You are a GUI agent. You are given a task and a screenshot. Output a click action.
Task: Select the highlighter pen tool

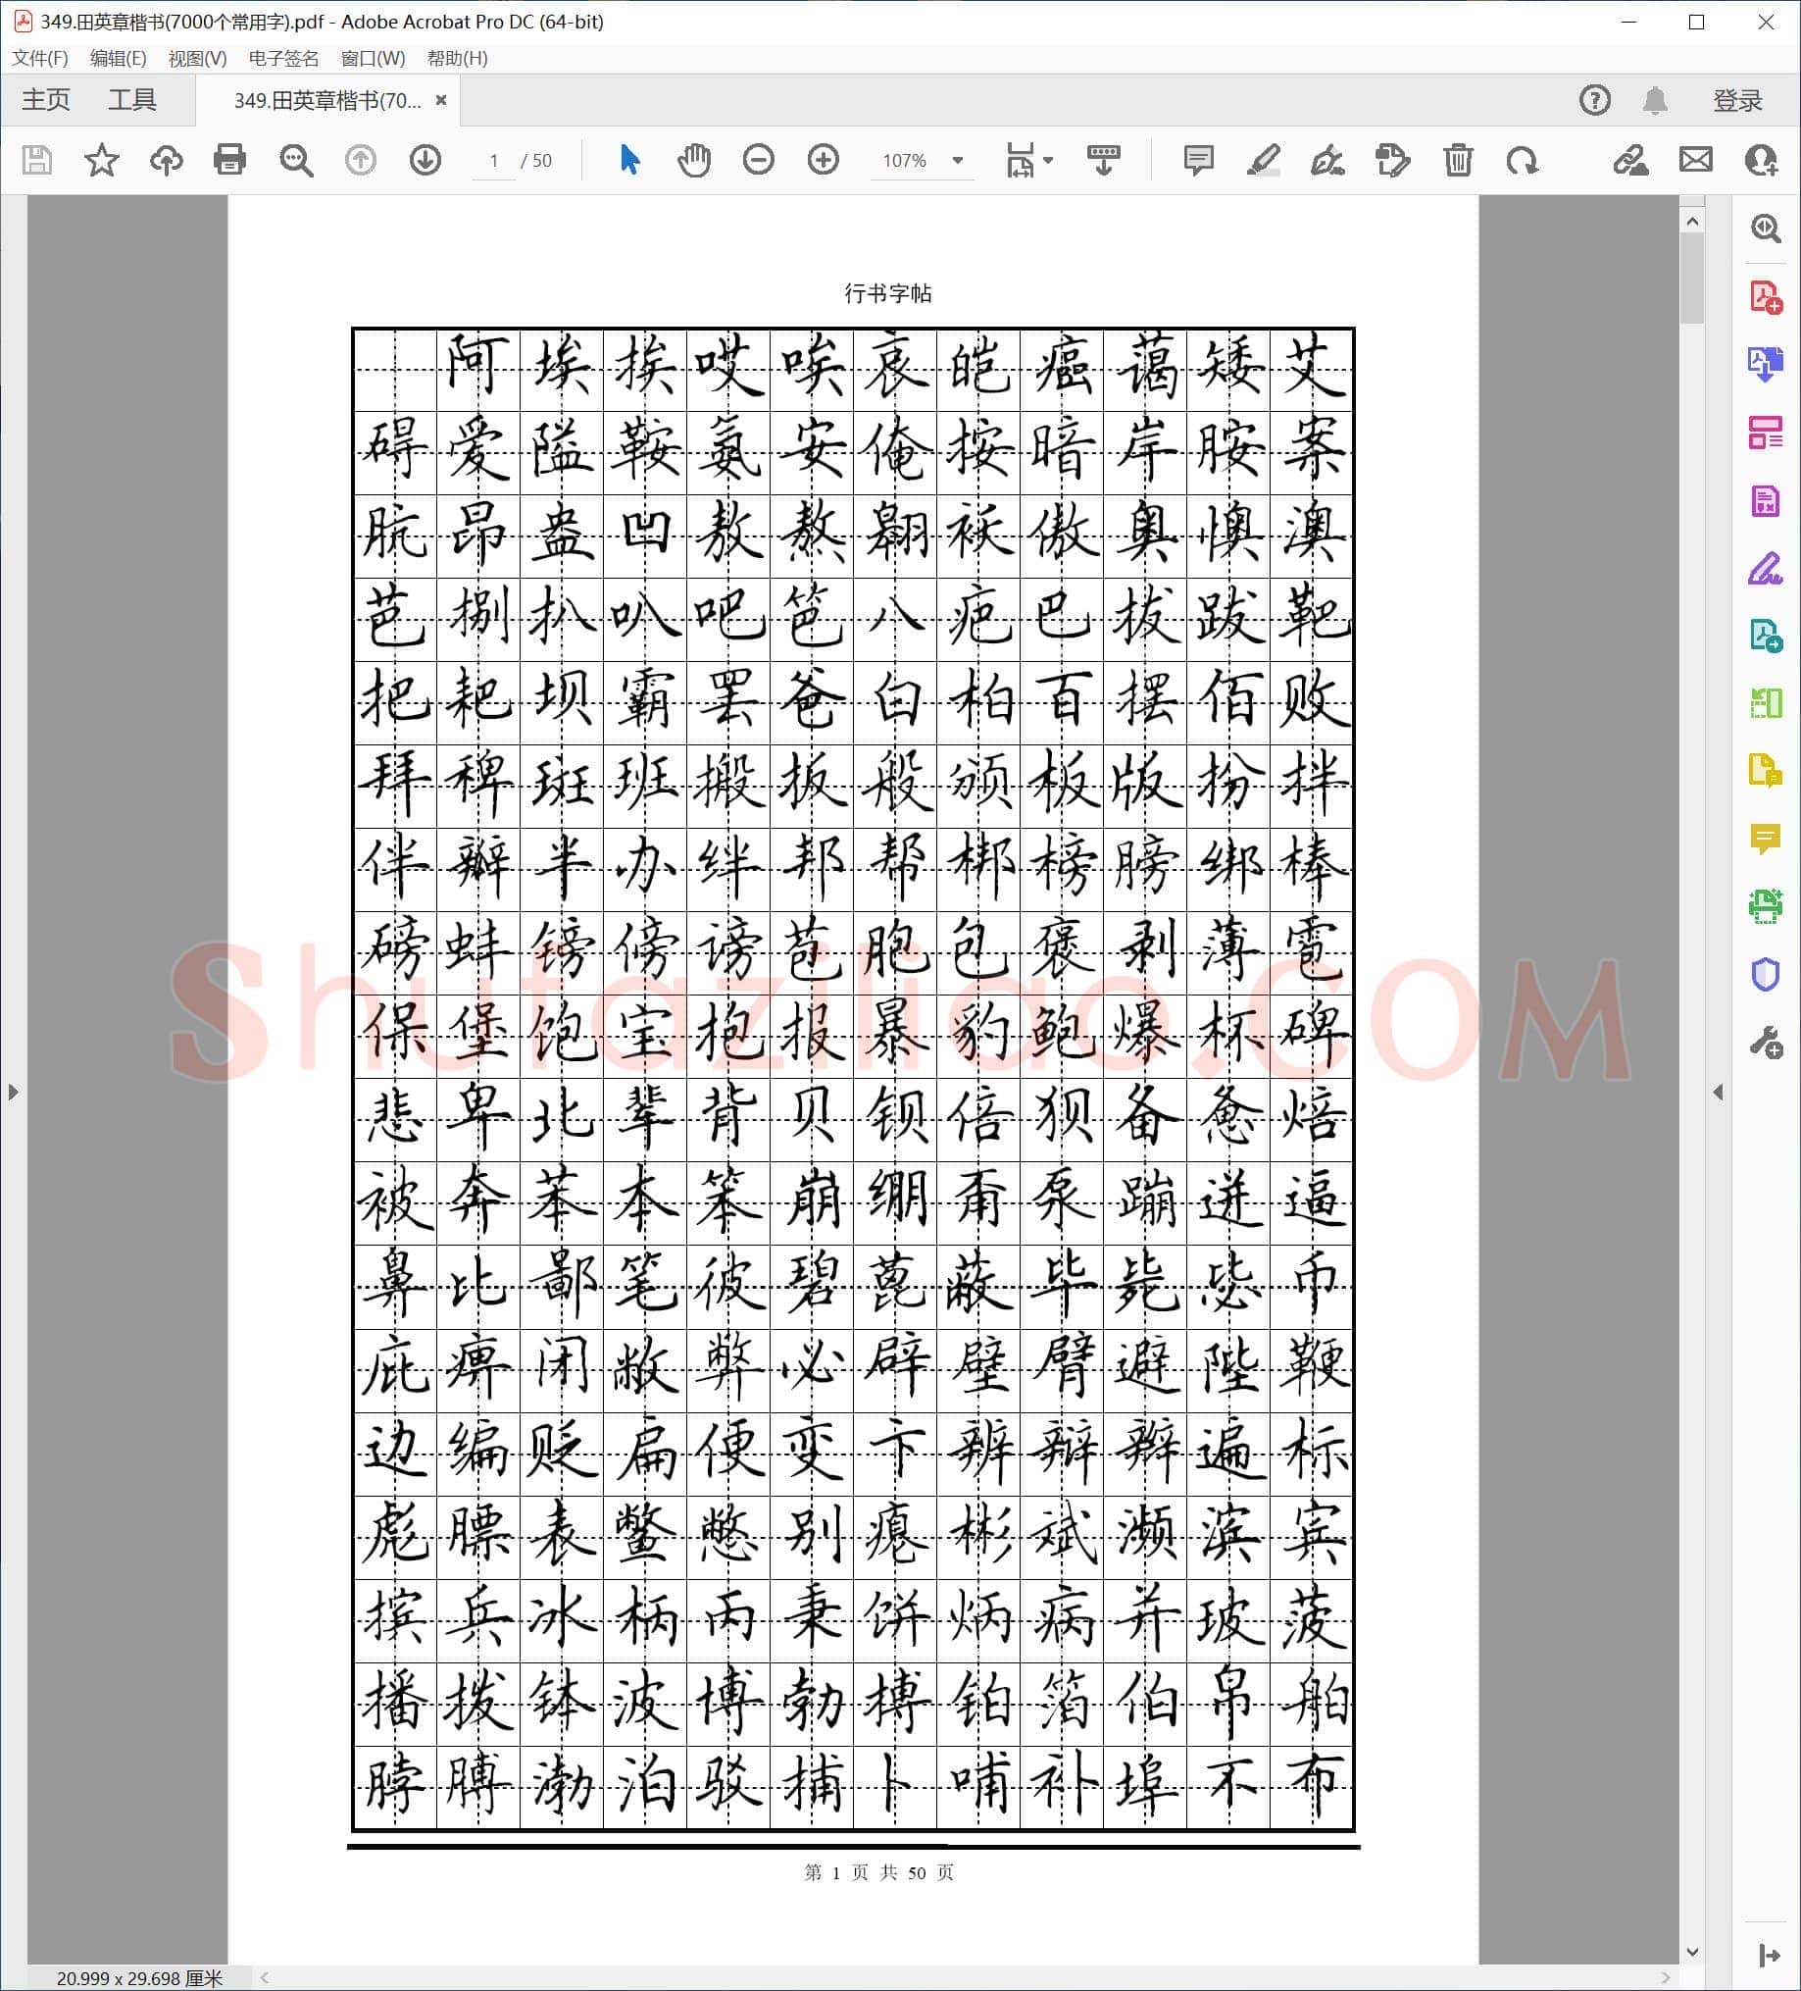(x=1263, y=160)
